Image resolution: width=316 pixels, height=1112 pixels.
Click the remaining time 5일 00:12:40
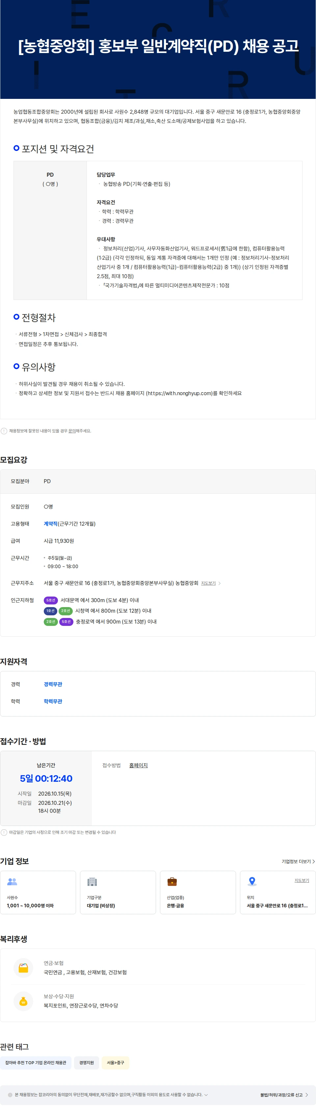point(46,778)
